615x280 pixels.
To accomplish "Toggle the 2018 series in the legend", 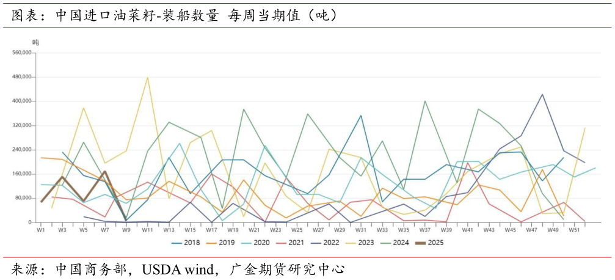I will click(186, 243).
